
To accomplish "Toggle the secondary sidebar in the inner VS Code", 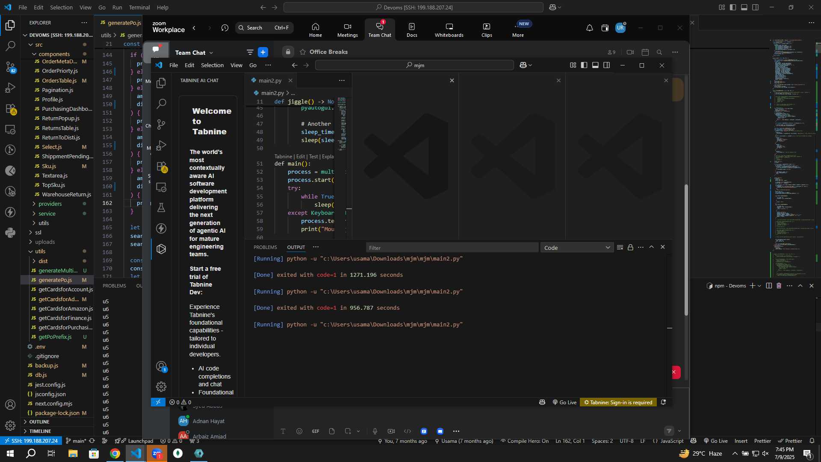I will tap(606, 65).
